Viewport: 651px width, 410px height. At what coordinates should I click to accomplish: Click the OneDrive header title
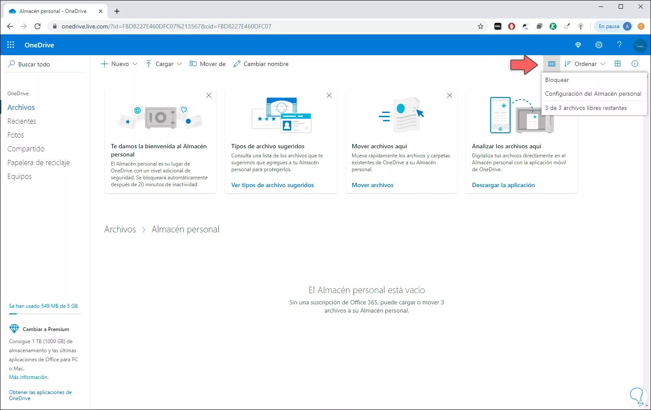(39, 45)
